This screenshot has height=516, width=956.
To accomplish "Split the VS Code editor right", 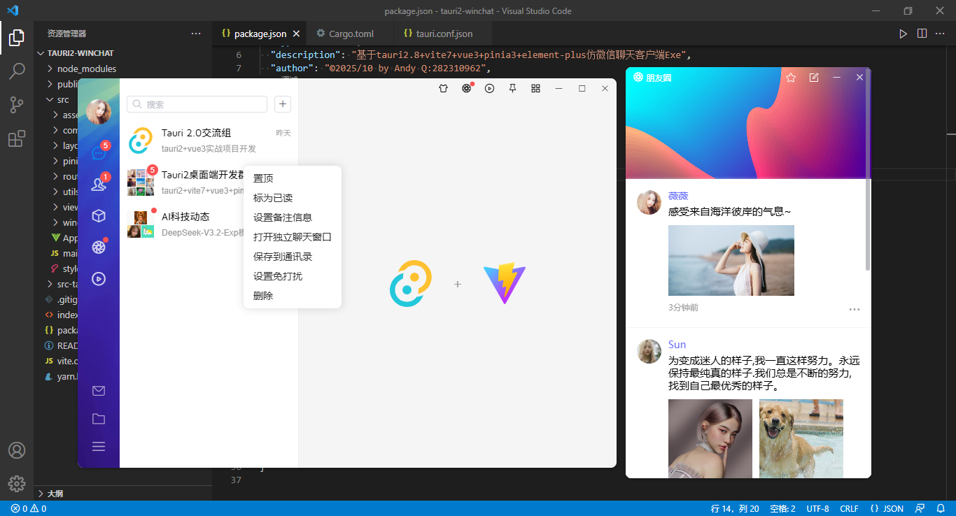I will 922,34.
